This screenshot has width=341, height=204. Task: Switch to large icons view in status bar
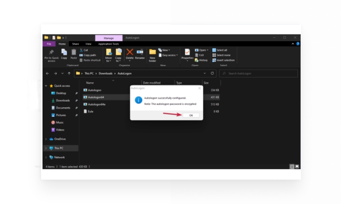point(297,167)
